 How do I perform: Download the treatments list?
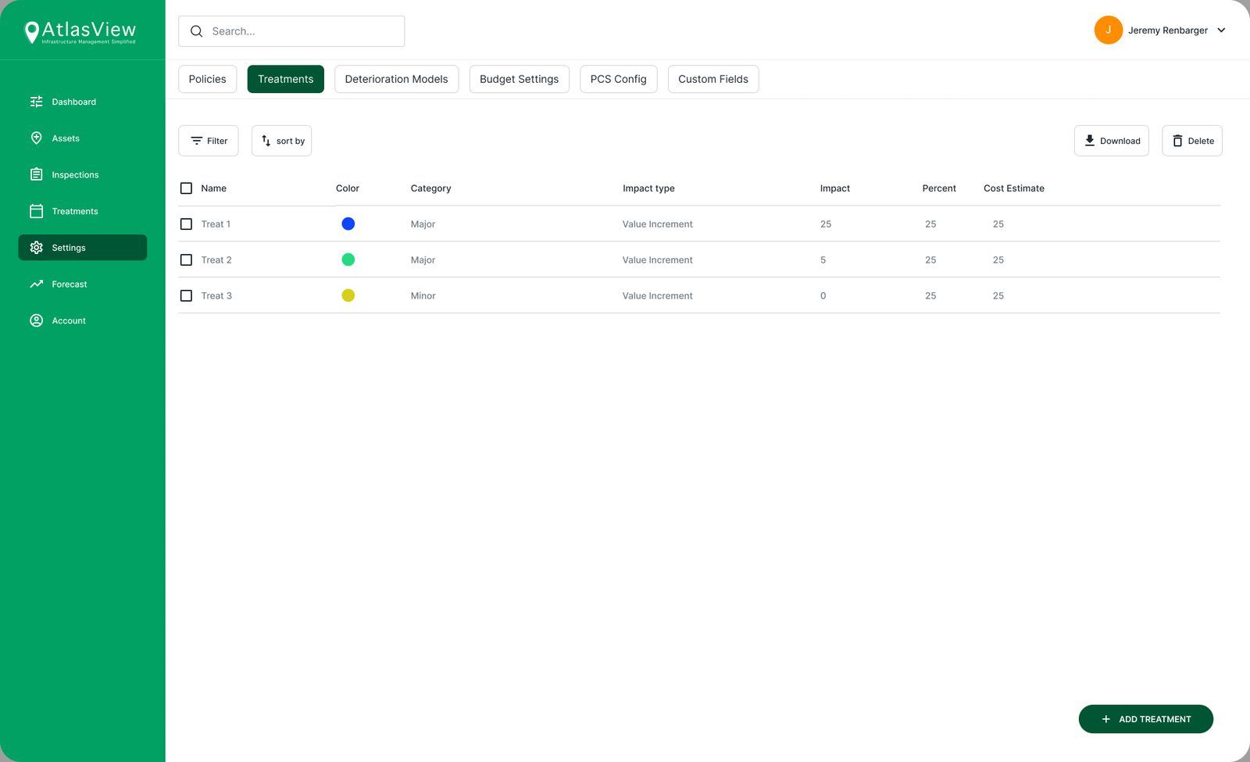[1111, 141]
